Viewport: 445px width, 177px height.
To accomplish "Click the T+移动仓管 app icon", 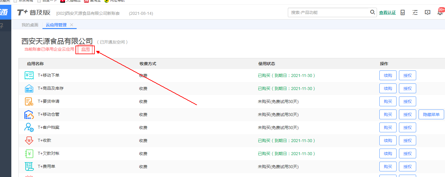I will 29,115.
